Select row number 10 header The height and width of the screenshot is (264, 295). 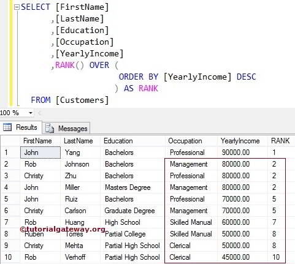[x=10, y=257]
